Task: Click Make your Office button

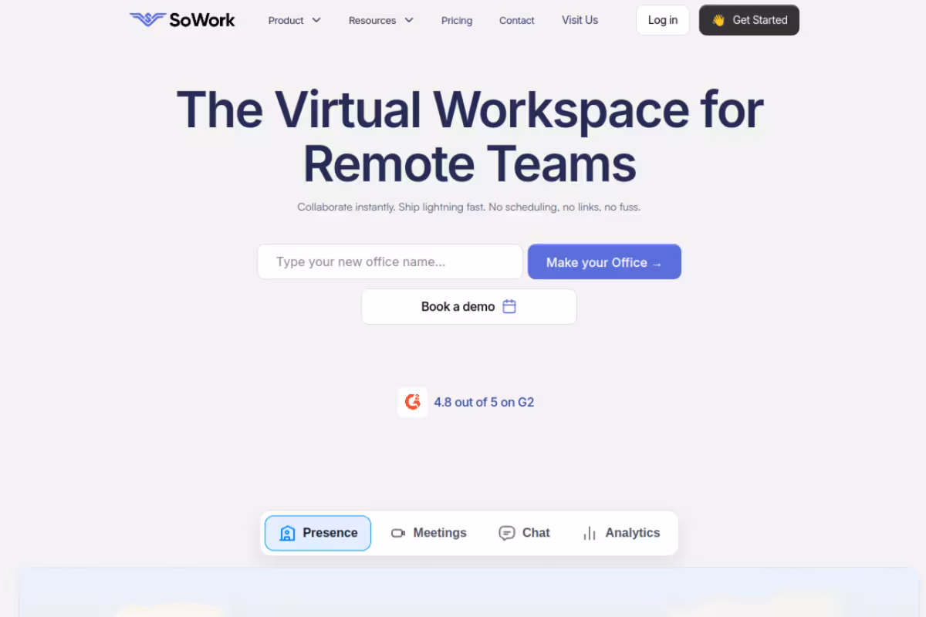Action: 604,261
